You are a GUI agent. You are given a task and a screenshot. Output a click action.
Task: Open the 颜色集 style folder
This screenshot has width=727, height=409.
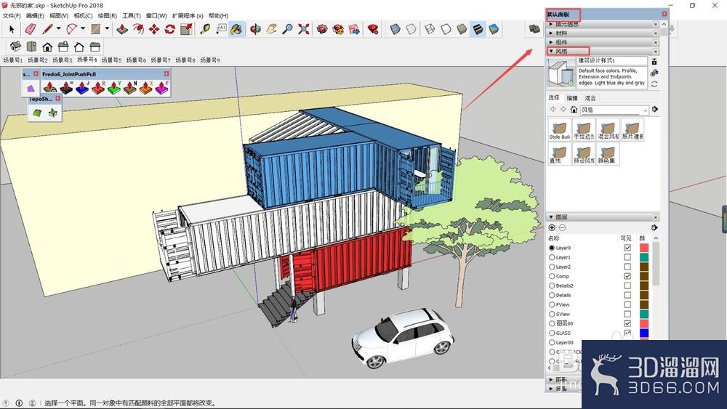608,153
